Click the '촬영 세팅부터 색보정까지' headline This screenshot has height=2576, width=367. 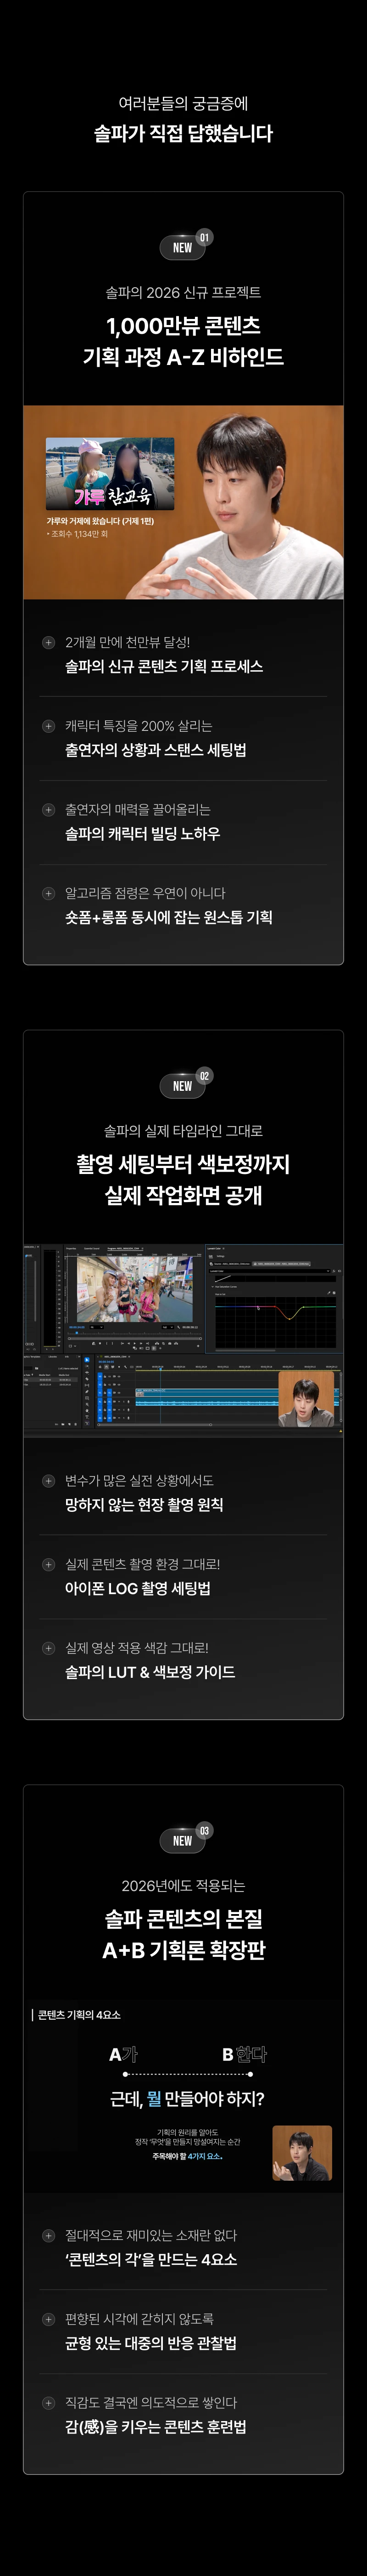pos(183,1164)
